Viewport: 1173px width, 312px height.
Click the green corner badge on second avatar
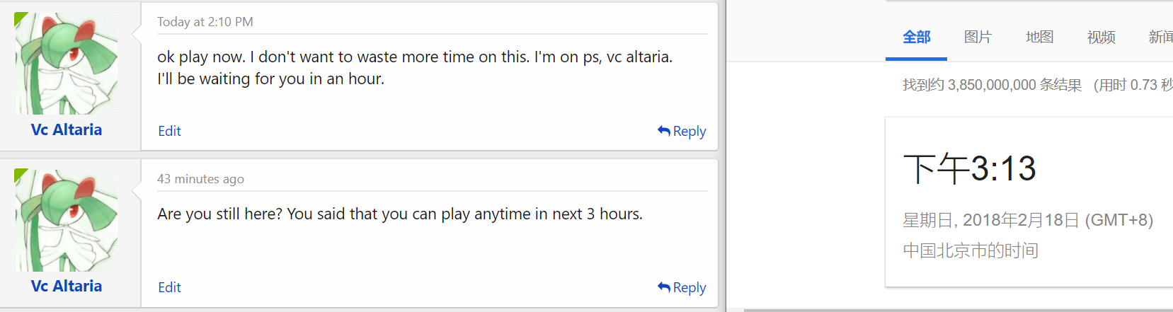(19, 173)
